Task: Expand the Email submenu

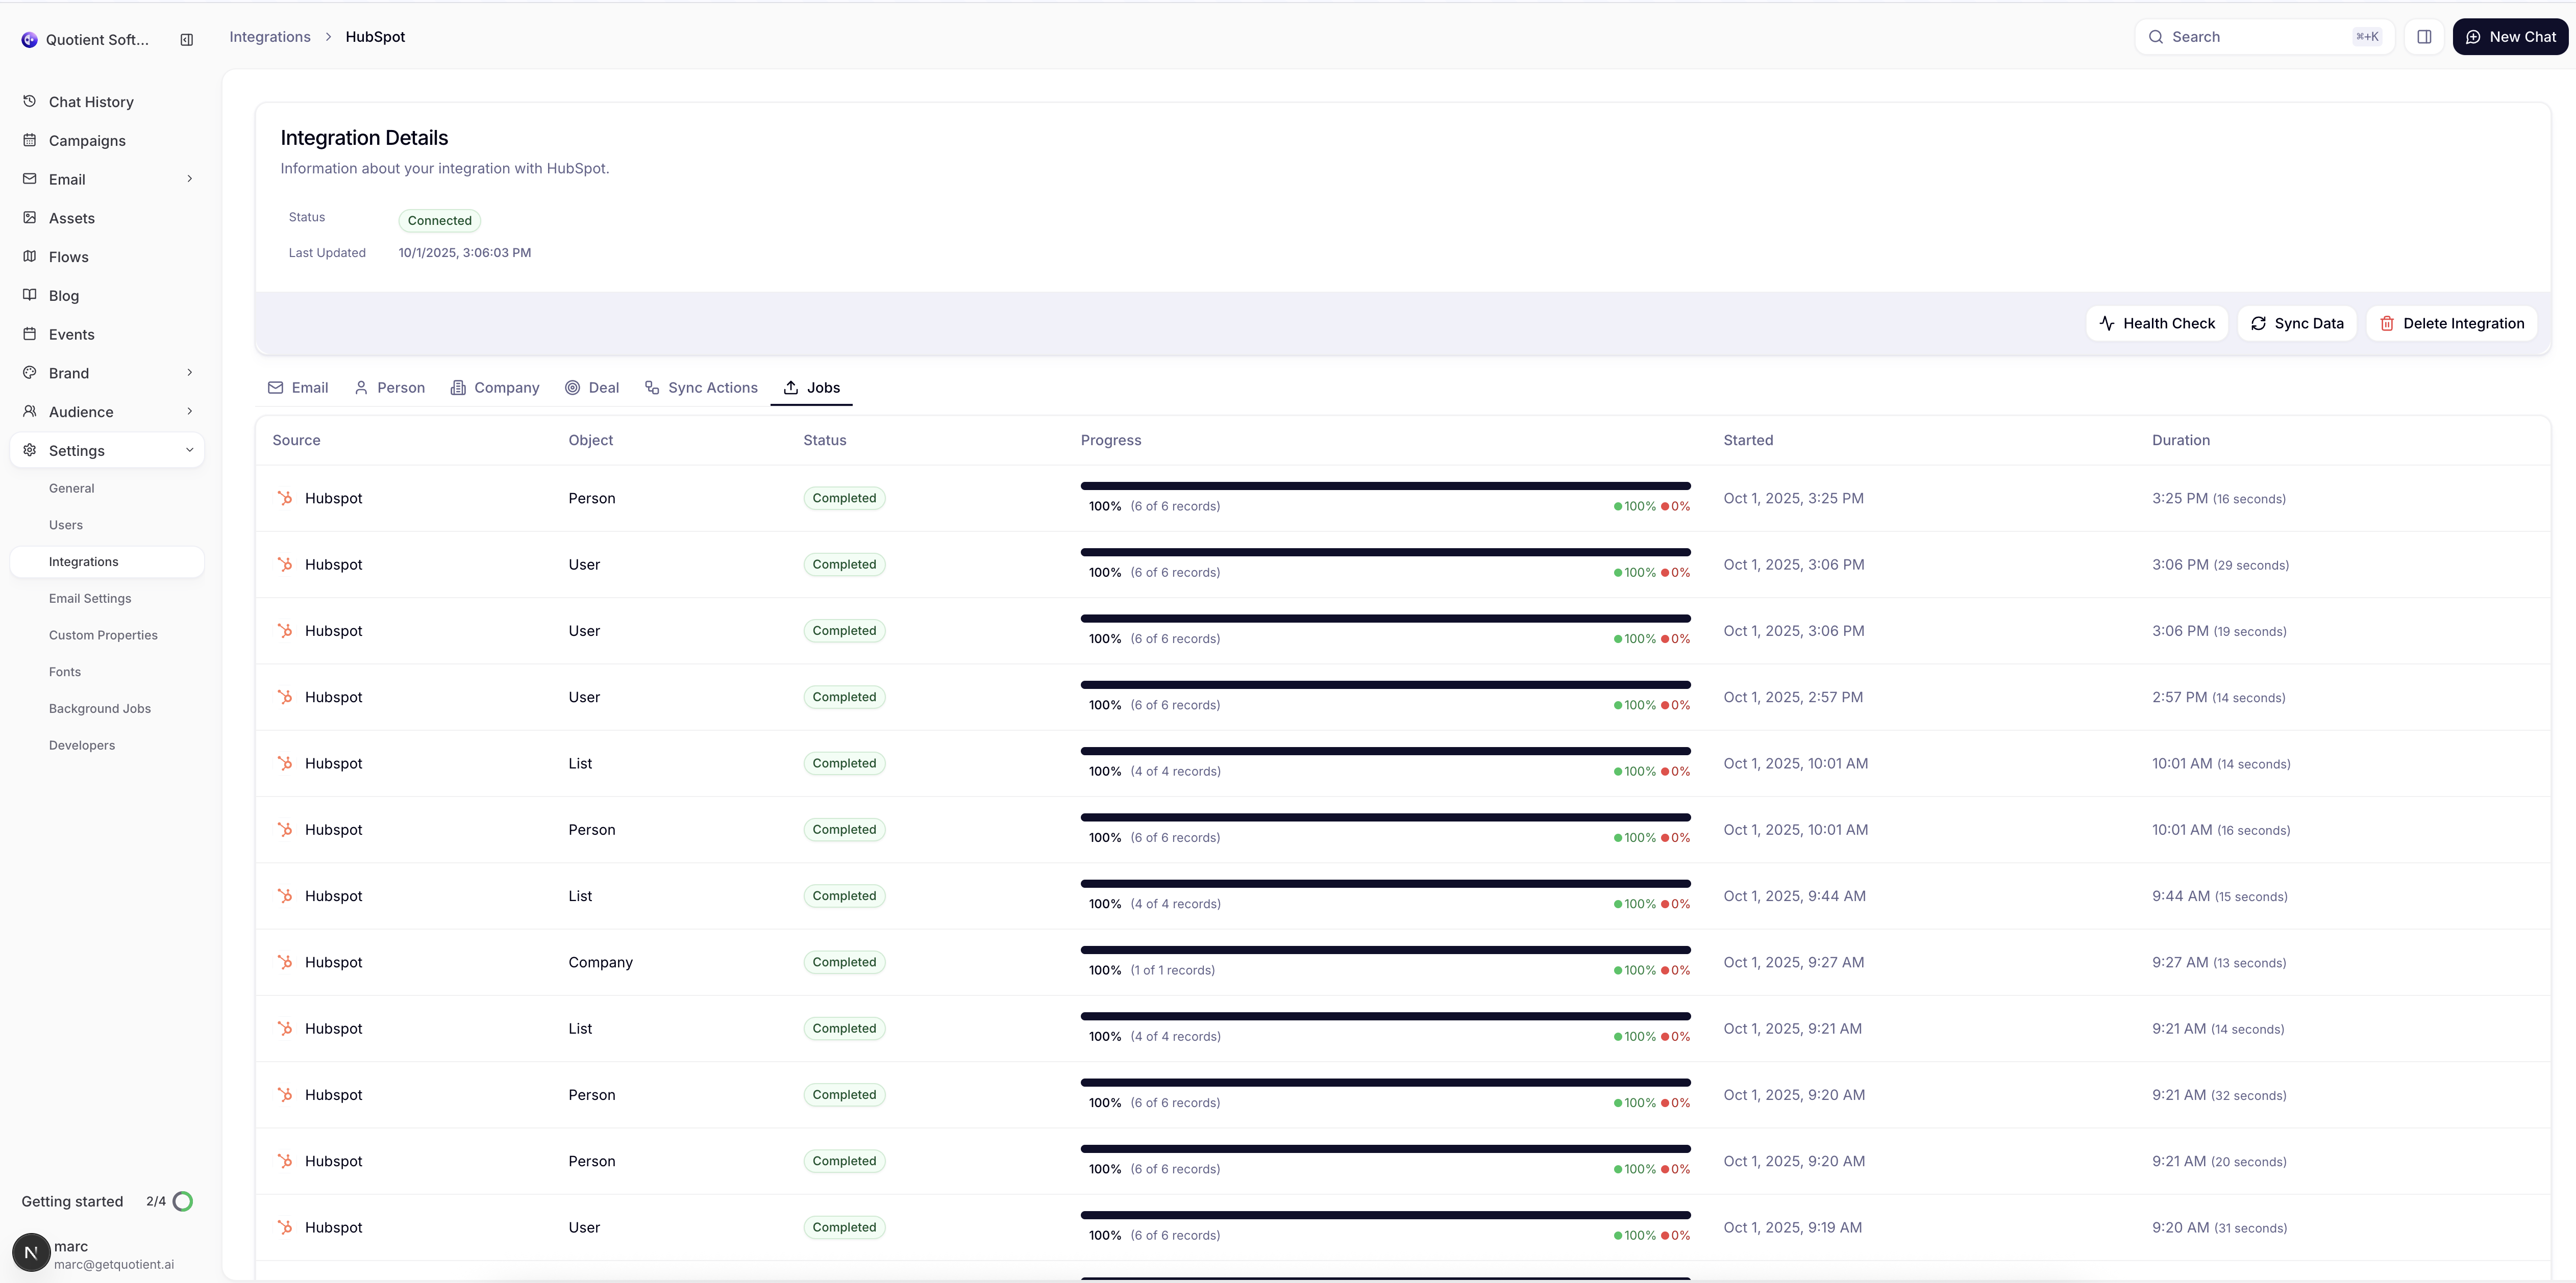Action: pos(190,179)
